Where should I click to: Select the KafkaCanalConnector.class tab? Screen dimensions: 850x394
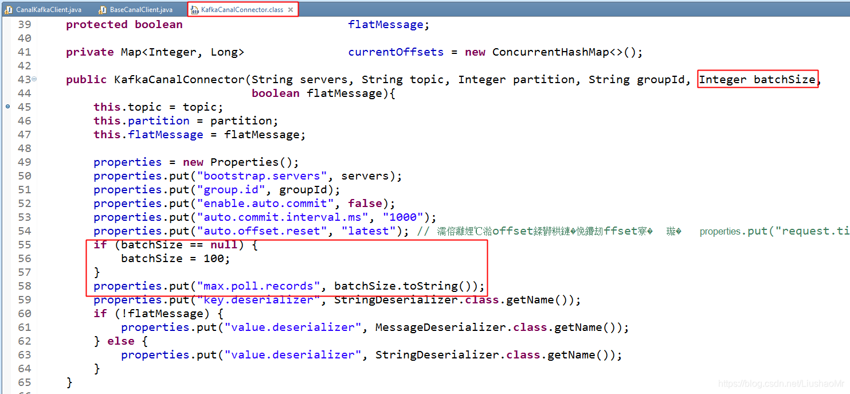[x=242, y=10]
